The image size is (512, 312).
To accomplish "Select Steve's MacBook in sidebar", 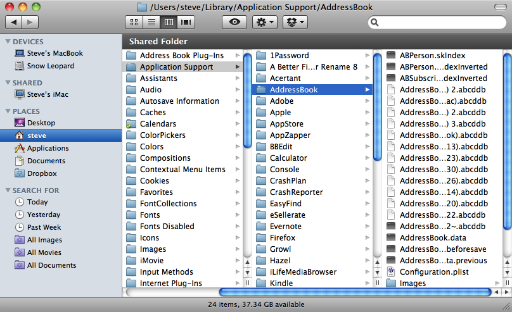I will click(x=61, y=53).
